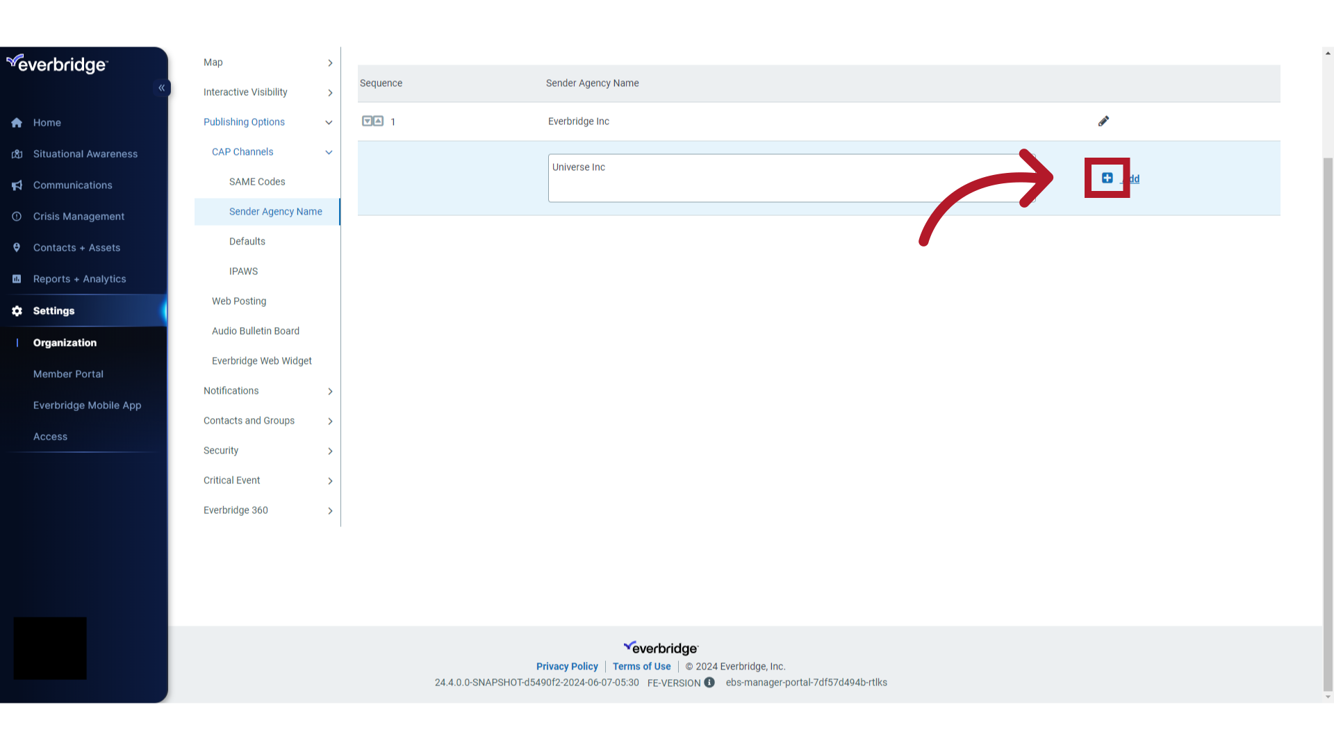
Task: Open Communications menu
Action: [73, 185]
